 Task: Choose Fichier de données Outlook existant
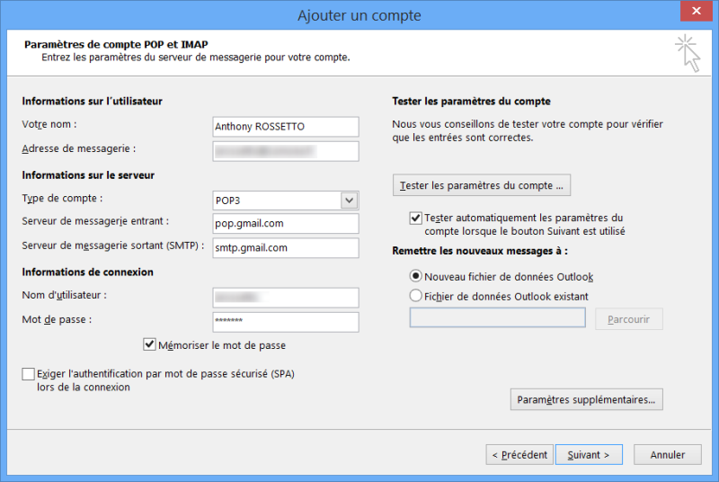tap(415, 296)
